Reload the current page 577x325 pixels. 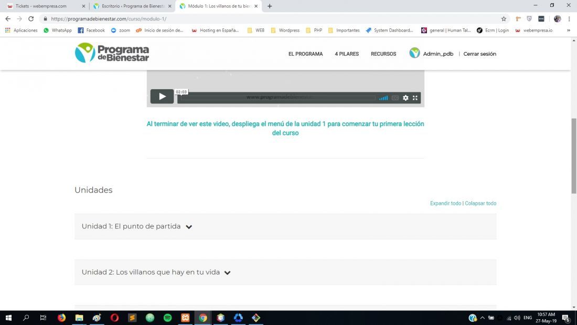click(31, 19)
